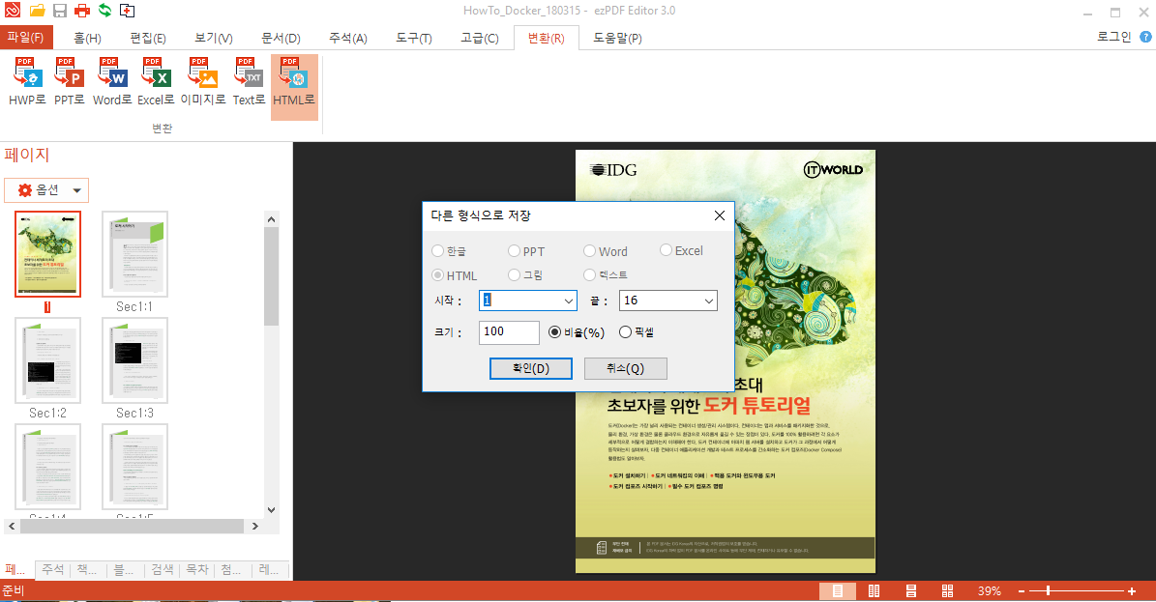The image size is (1156, 602).
Task: Adjust the zoom slider in status bar
Action: [1049, 591]
